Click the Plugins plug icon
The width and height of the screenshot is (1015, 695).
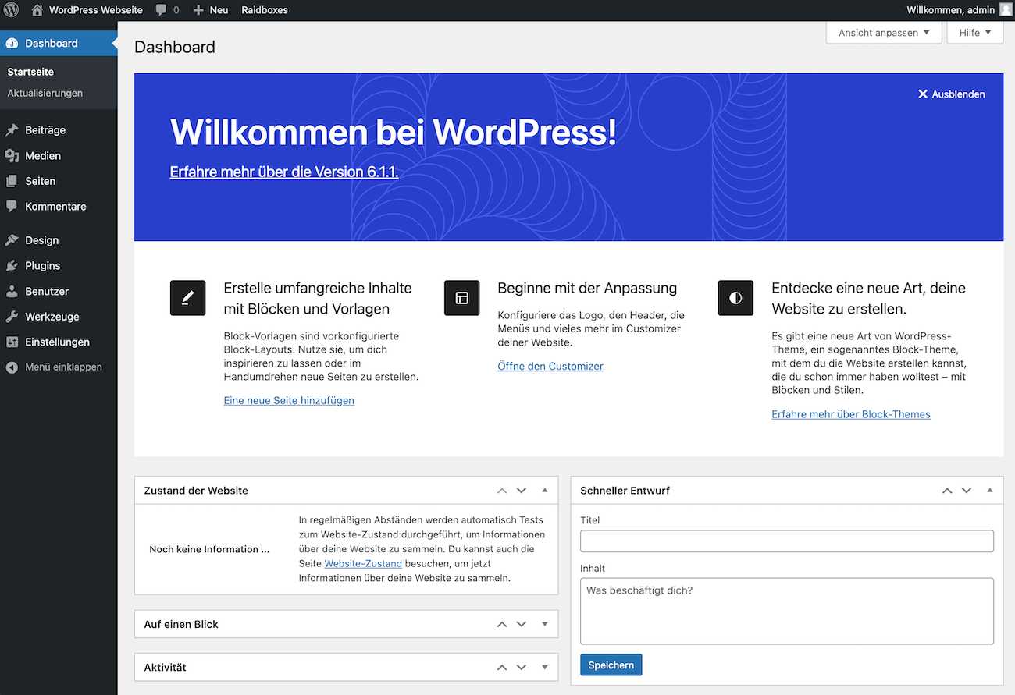pos(12,266)
